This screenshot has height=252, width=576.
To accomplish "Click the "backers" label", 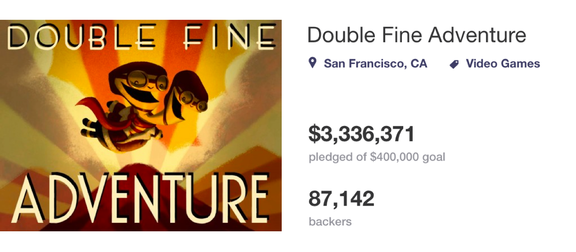I will pos(330,221).
